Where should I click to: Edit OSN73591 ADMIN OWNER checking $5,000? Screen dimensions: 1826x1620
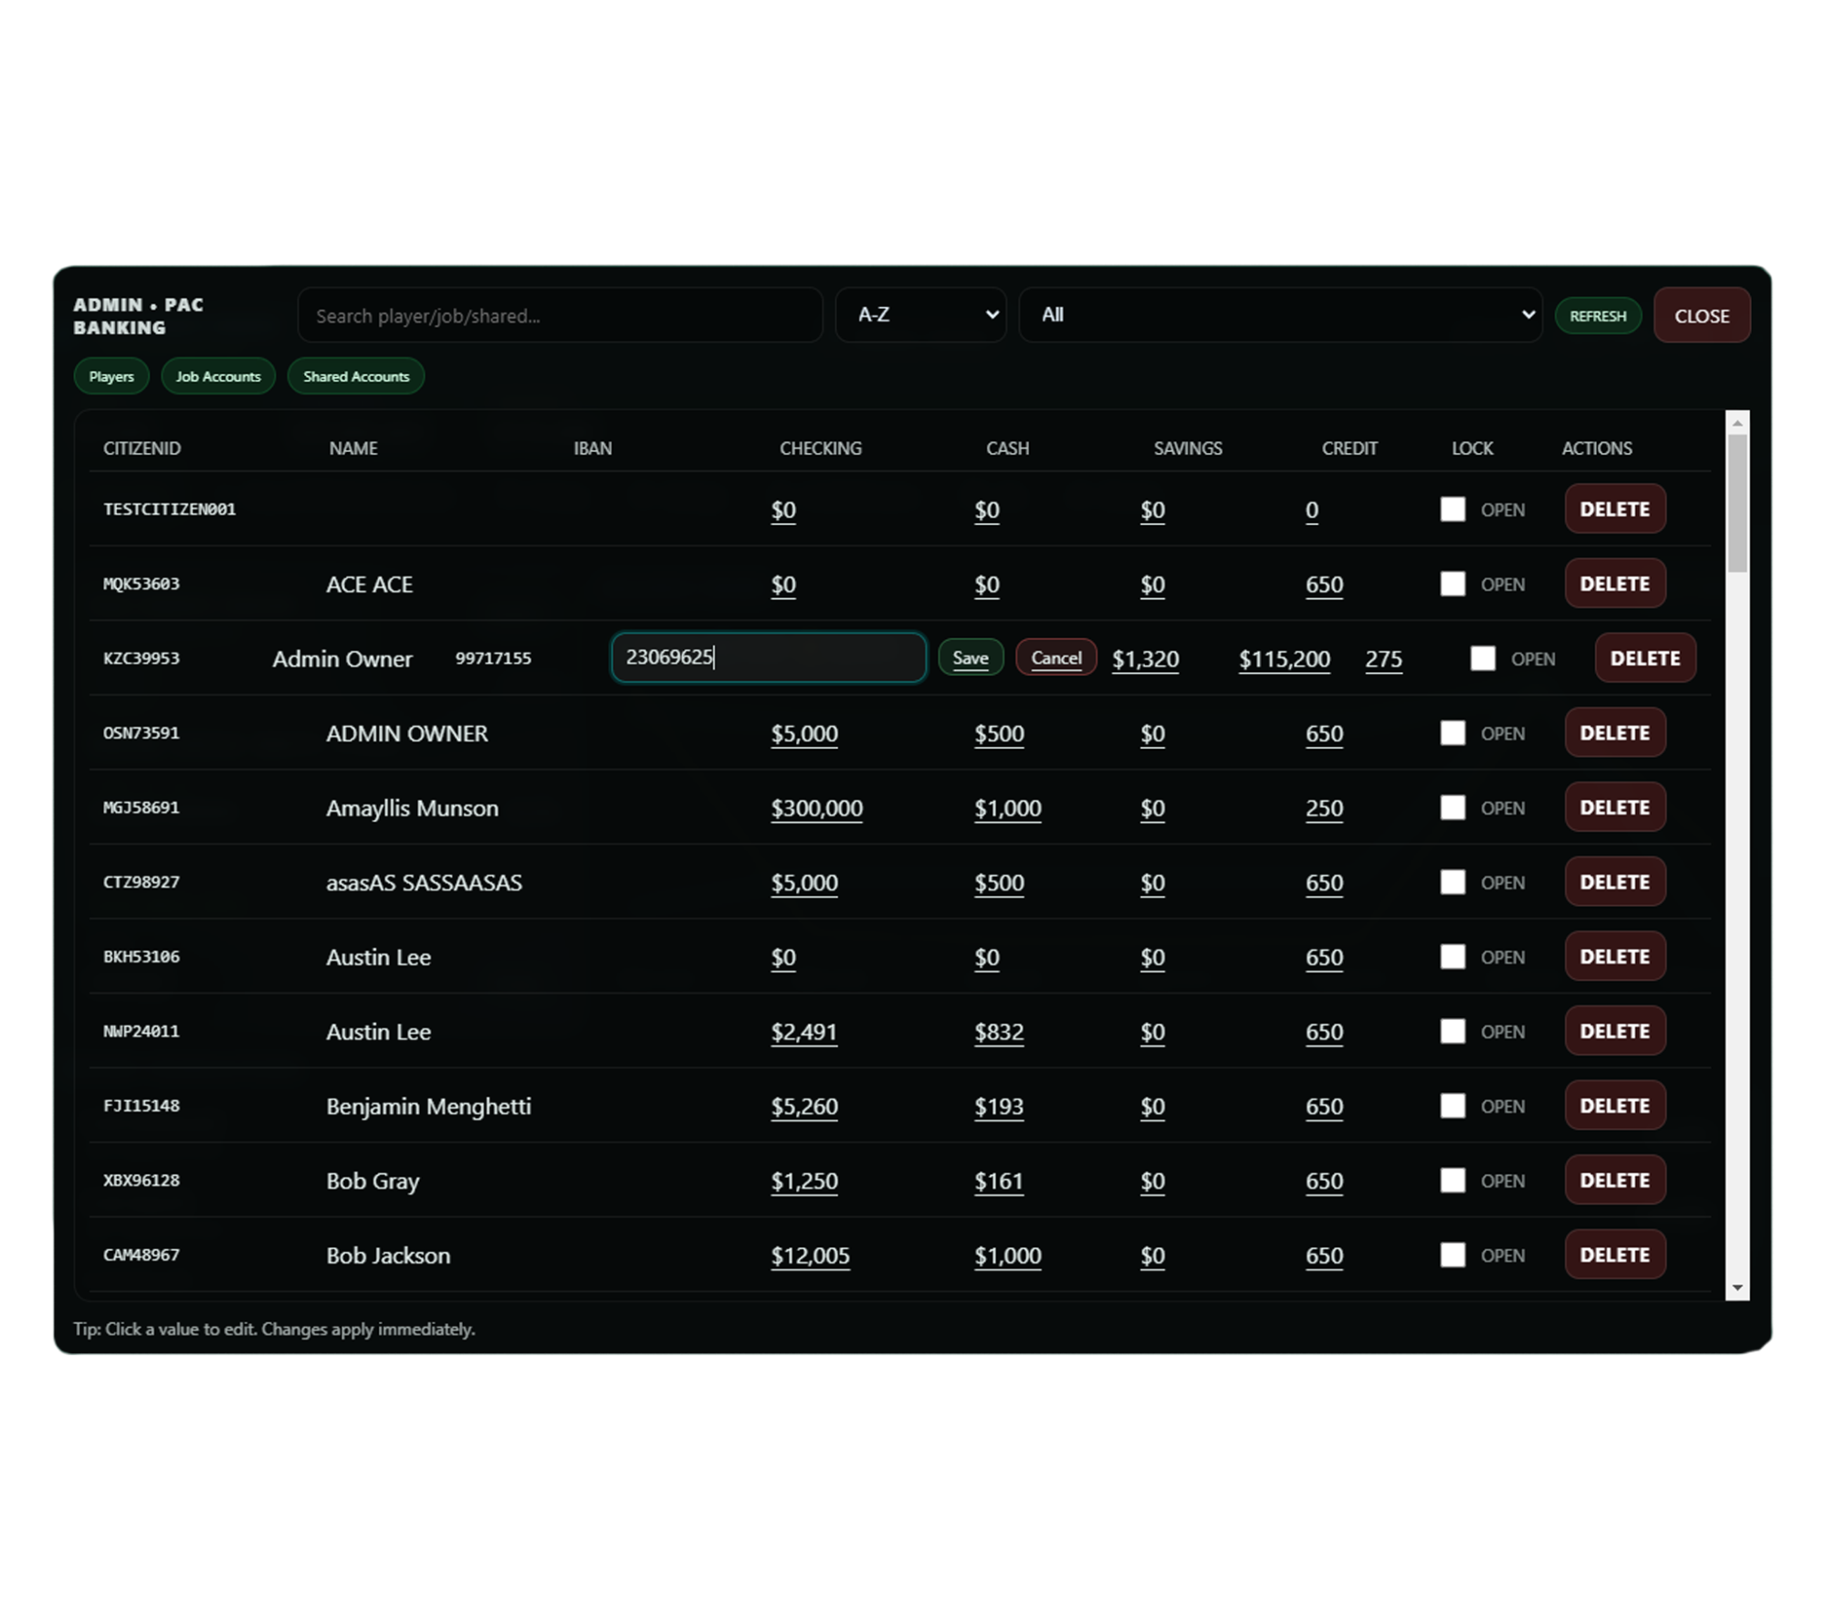tap(803, 734)
